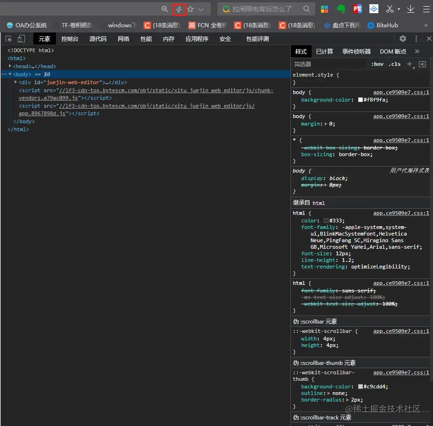Toggle the :hov element state button
This screenshot has height=426, width=433.
tap(377, 64)
